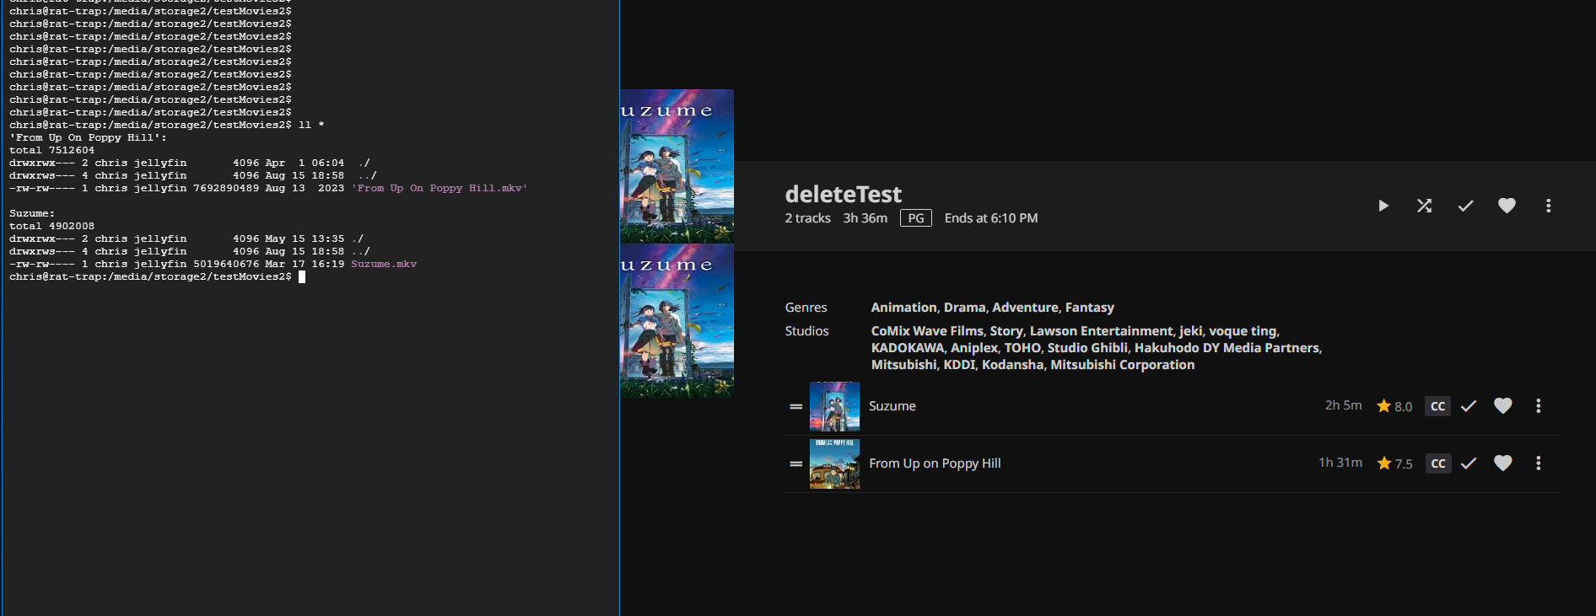The width and height of the screenshot is (1596, 616).
Task: Shuffle the deleteTest playlist
Action: 1425,206
